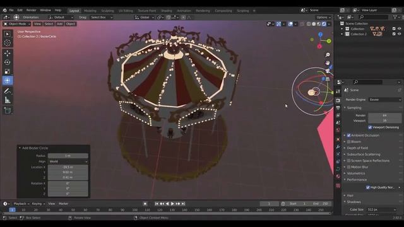Jump to the previous keyframe

coord(162,204)
